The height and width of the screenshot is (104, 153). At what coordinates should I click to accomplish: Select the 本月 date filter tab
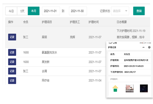tap(34, 11)
